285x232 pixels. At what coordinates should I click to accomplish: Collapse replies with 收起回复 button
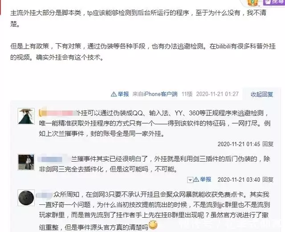(x=262, y=94)
